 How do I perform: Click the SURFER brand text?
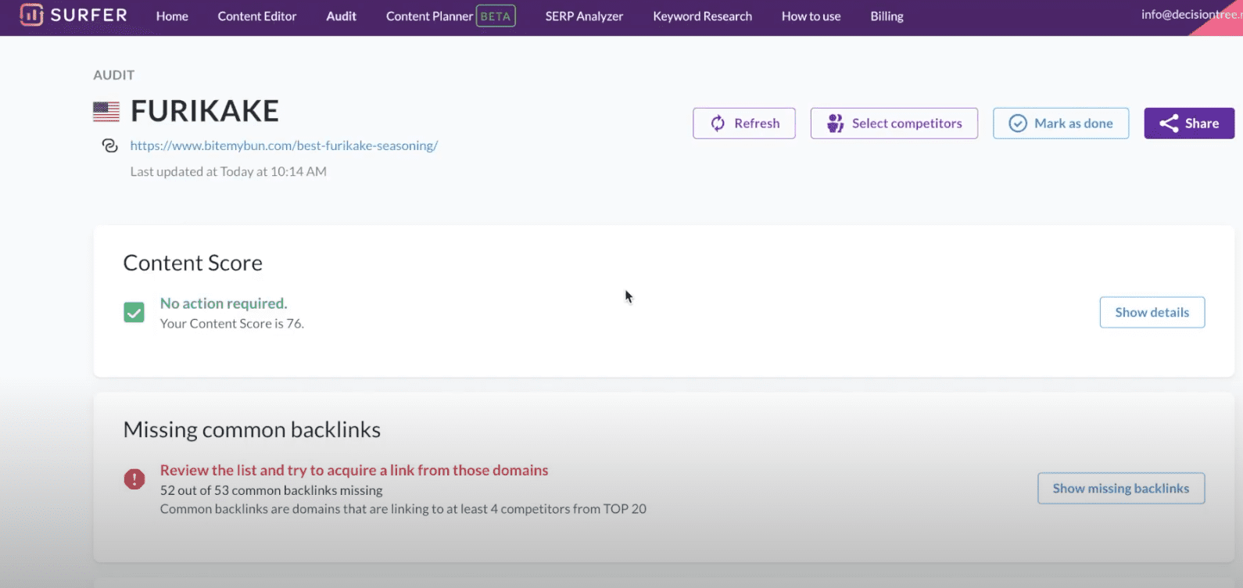pyautogui.click(x=88, y=15)
